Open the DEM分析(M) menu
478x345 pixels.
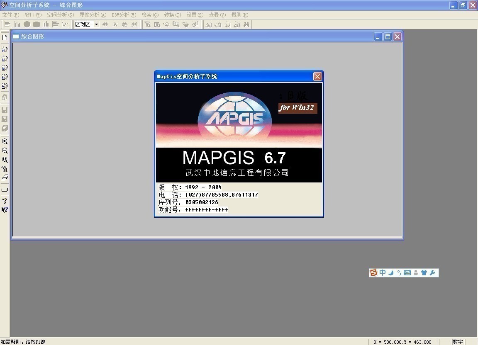[x=124, y=15]
